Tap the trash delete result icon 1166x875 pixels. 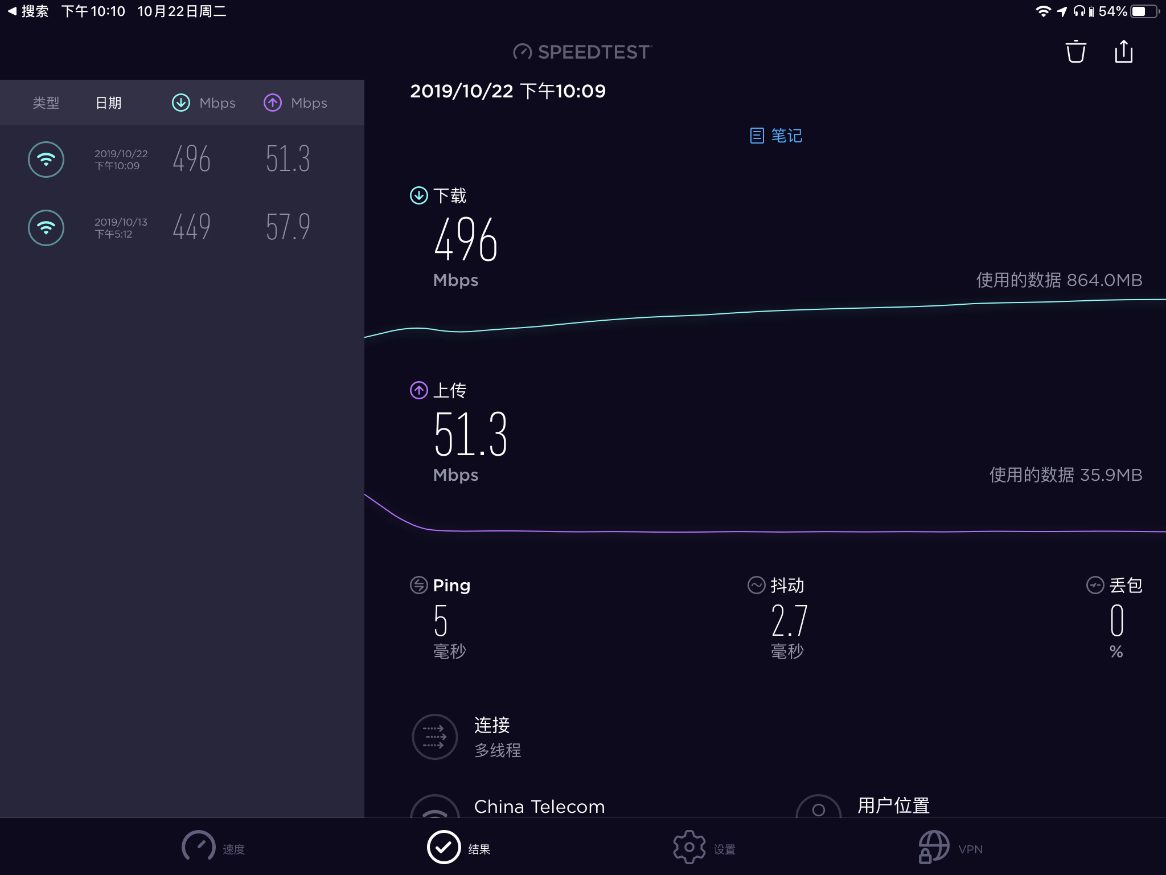coord(1075,52)
